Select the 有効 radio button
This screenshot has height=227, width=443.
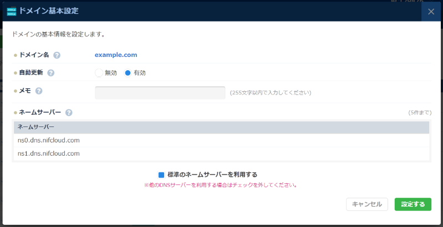coord(128,73)
